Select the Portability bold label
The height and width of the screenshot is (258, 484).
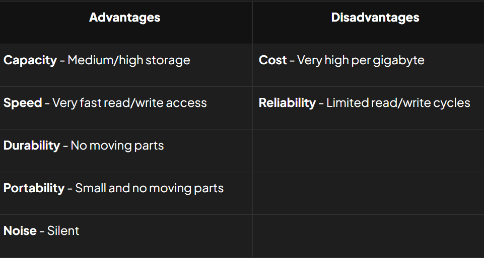34,188
